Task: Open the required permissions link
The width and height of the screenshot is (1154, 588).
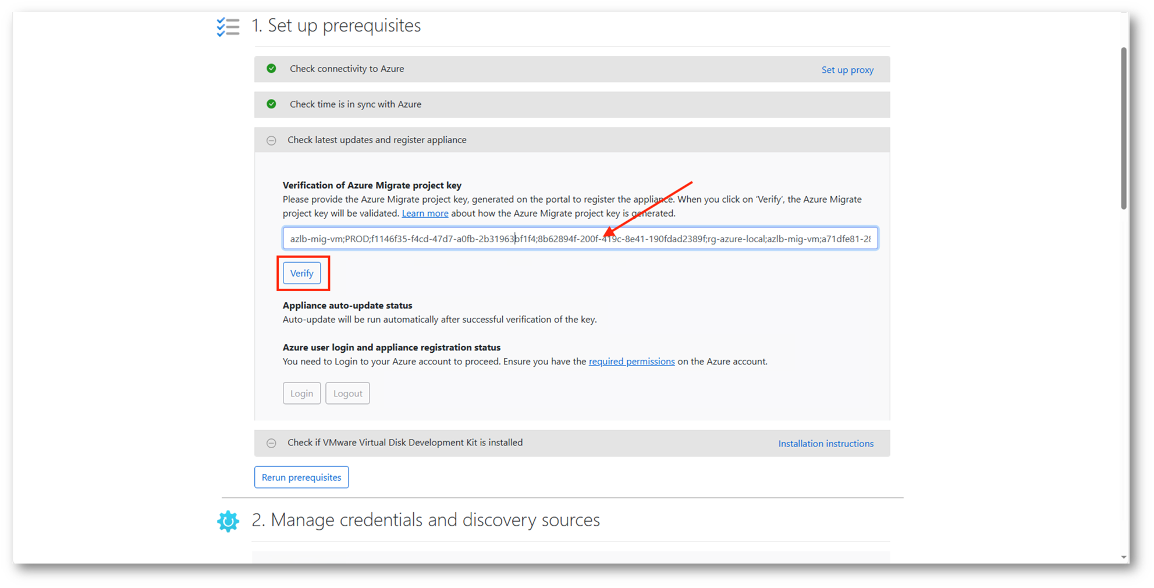Action: click(x=631, y=362)
